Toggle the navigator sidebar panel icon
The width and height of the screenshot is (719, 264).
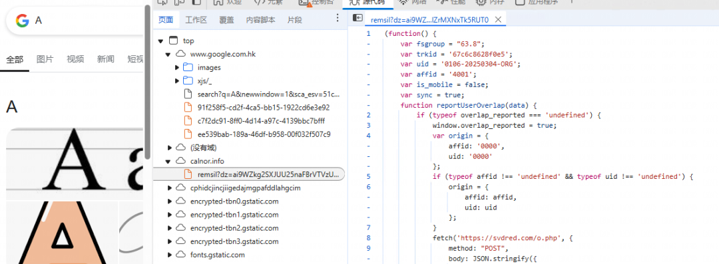pyautogui.click(x=358, y=18)
